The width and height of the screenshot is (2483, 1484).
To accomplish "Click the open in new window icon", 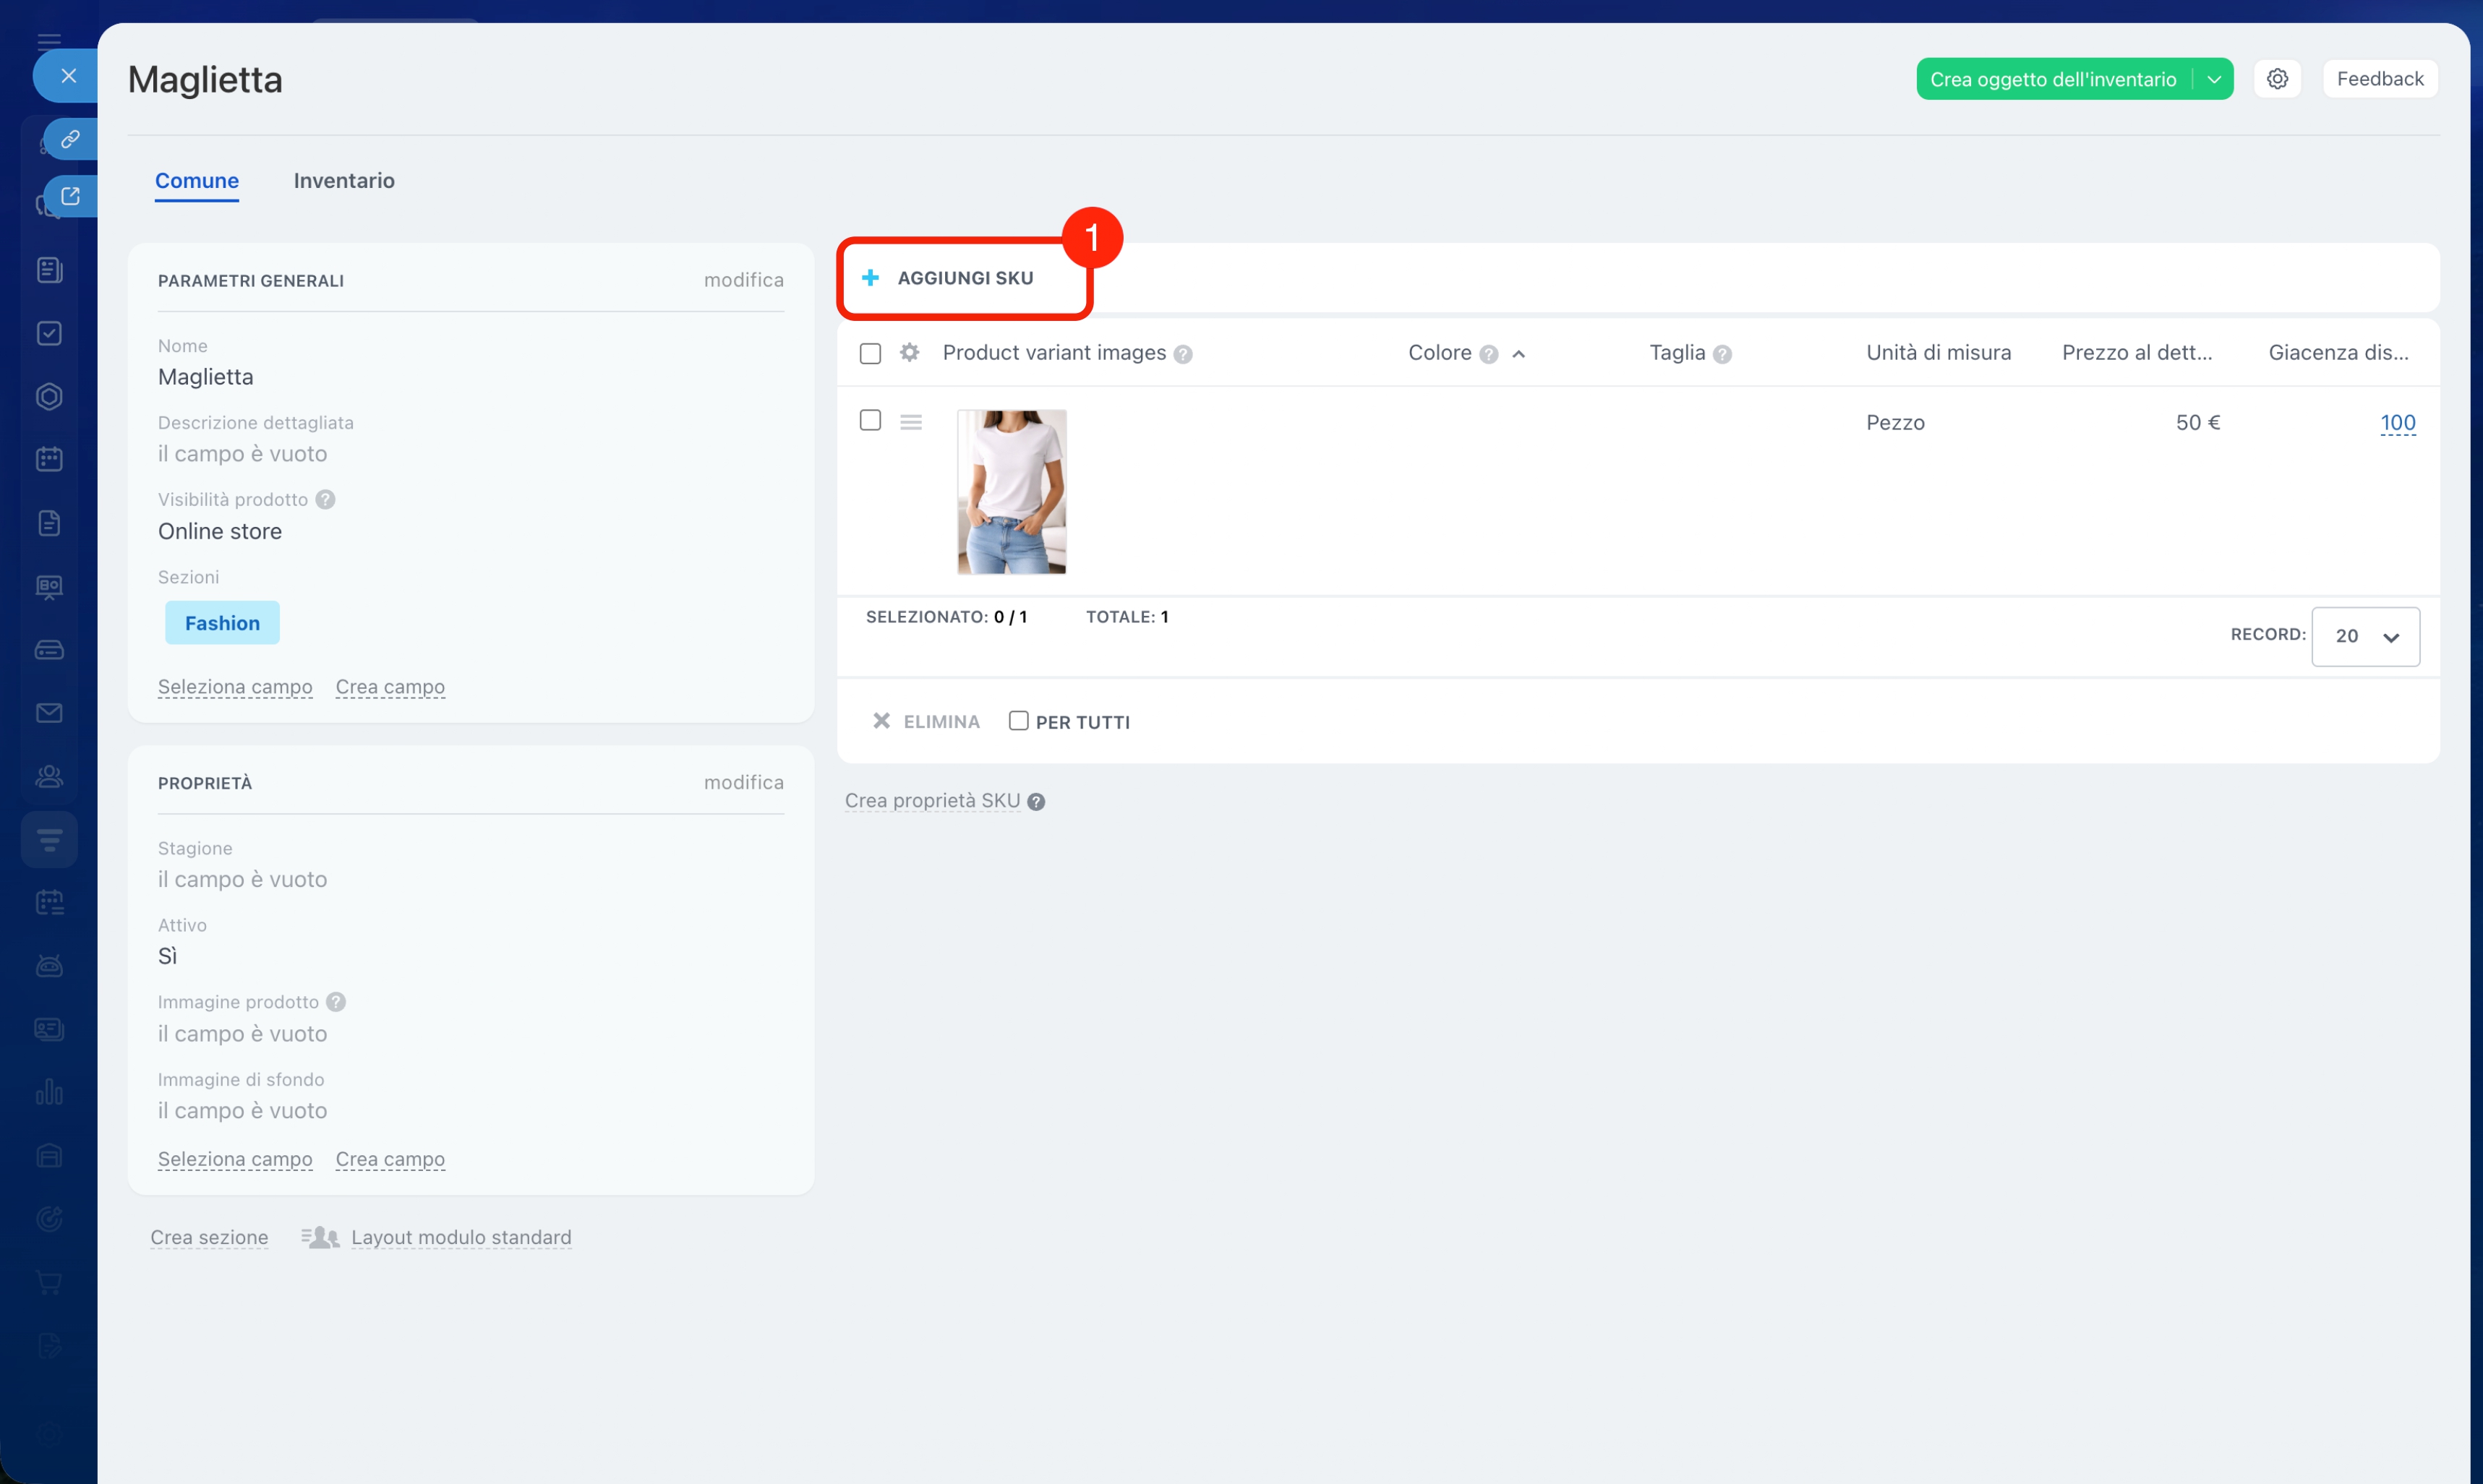I will pyautogui.click(x=70, y=196).
